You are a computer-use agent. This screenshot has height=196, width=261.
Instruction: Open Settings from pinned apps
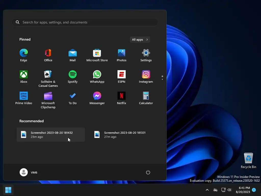click(146, 55)
